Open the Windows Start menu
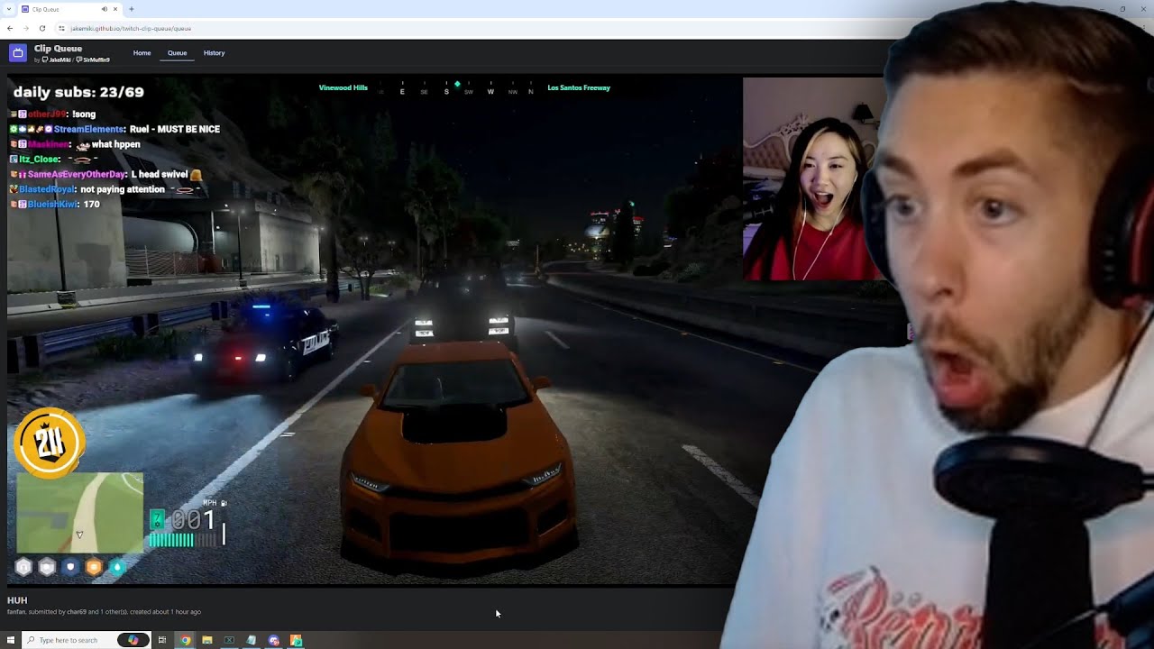The width and height of the screenshot is (1154, 649). [10, 640]
